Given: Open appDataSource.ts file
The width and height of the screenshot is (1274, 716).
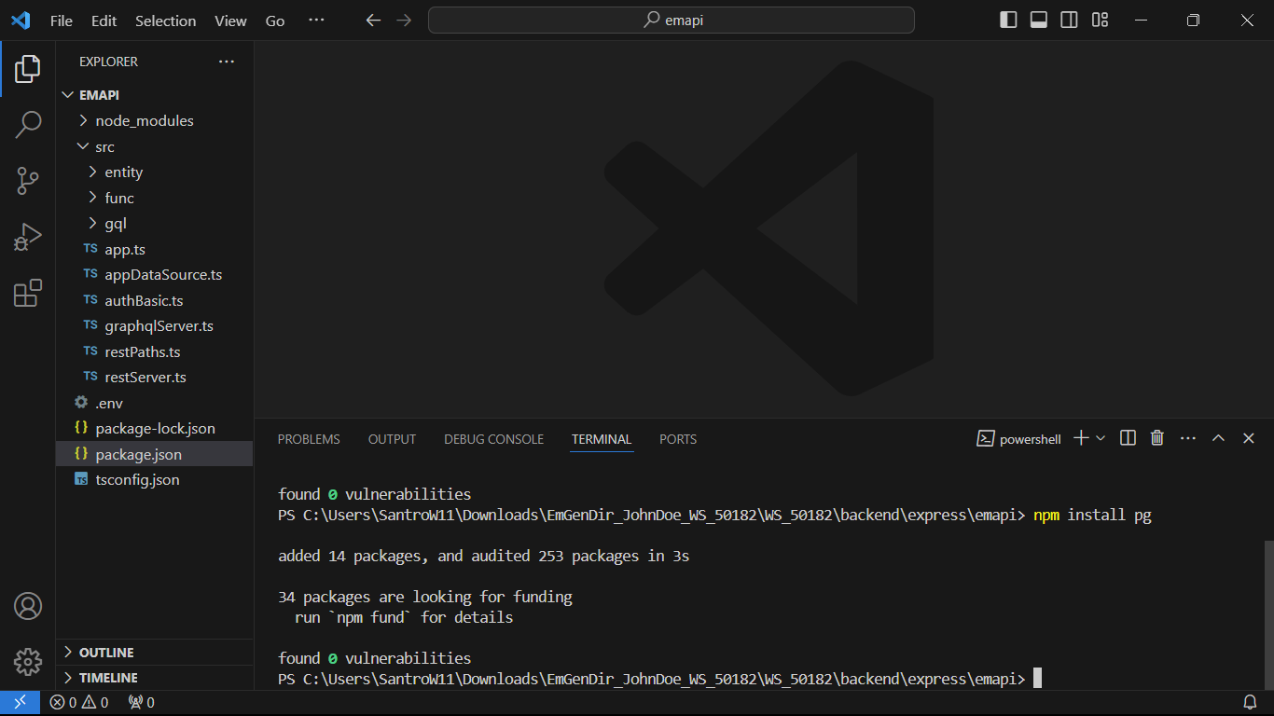Looking at the screenshot, I should (x=155, y=275).
